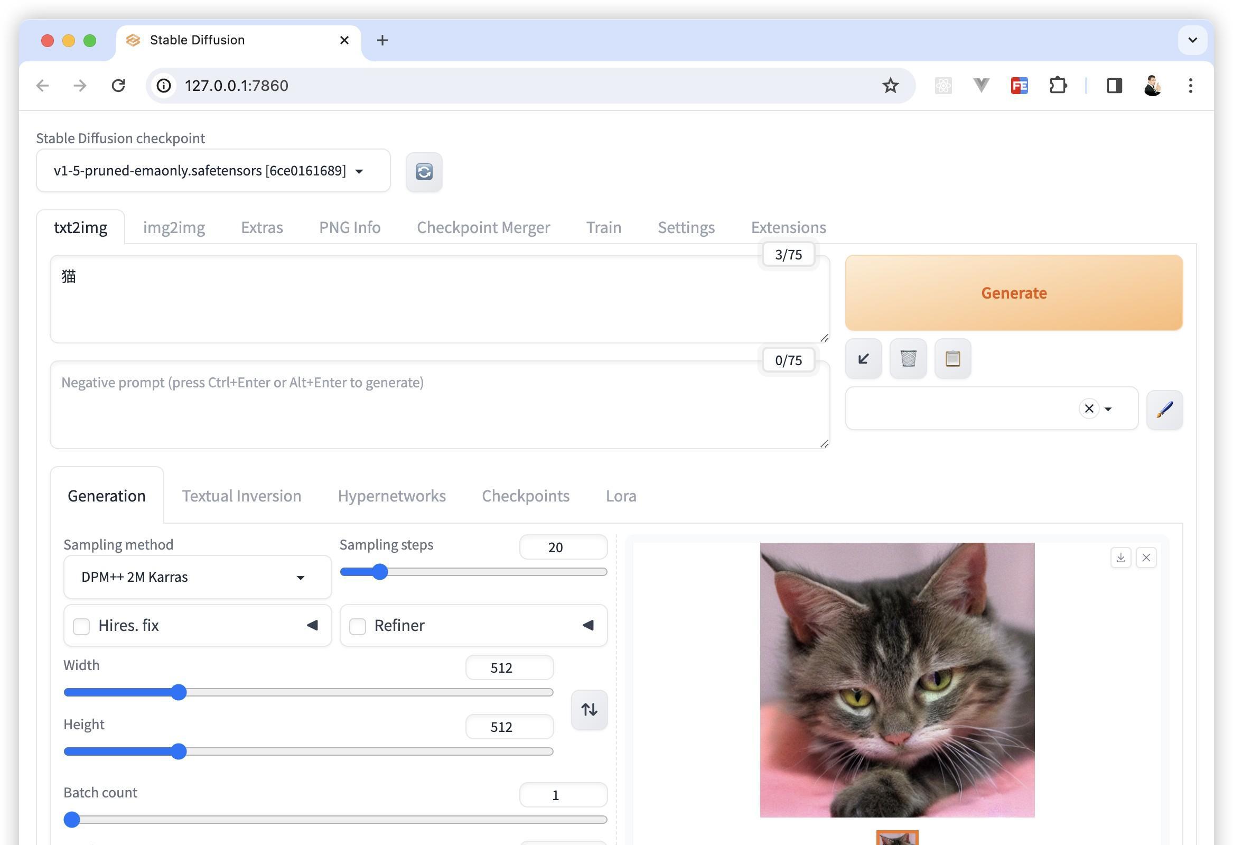Click the generated cat image preview
This screenshot has height=845, width=1233.
pos(897,680)
